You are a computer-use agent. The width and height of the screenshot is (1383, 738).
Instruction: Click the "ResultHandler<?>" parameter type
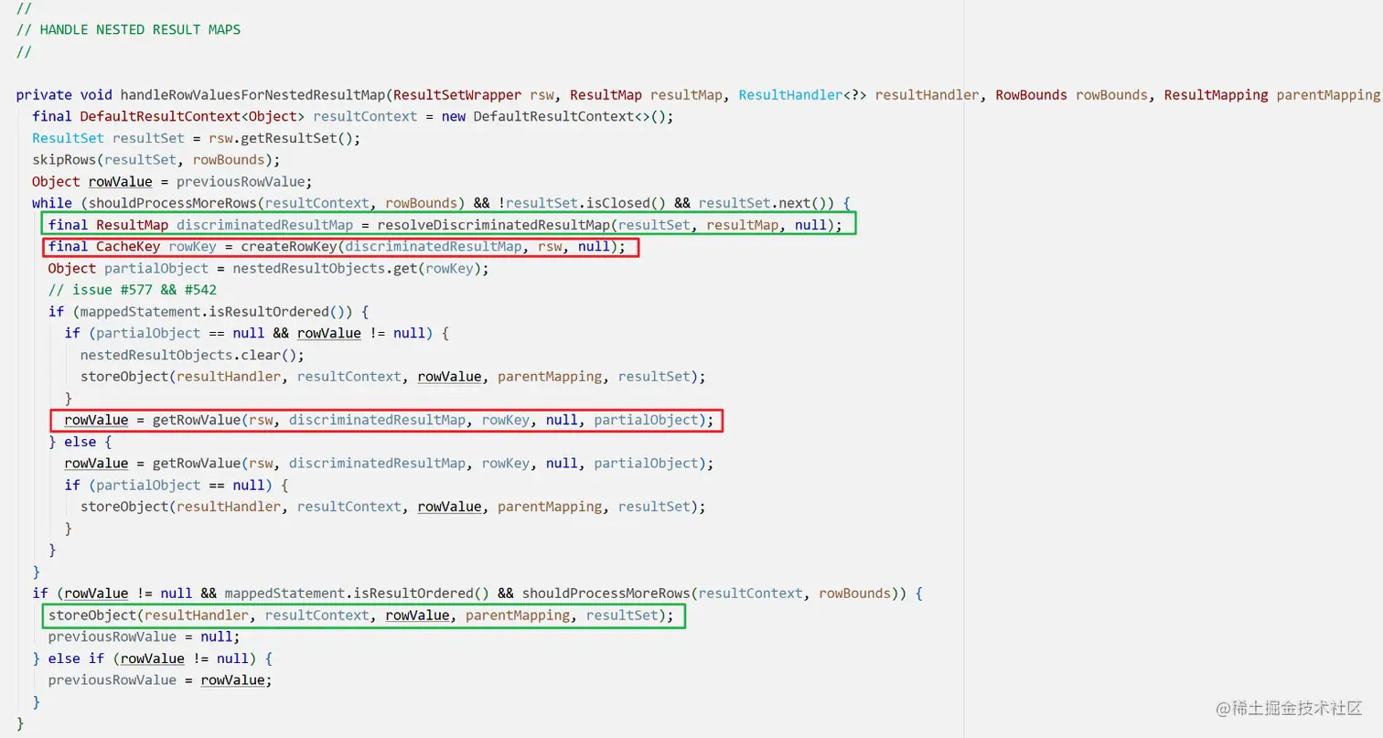tap(803, 94)
